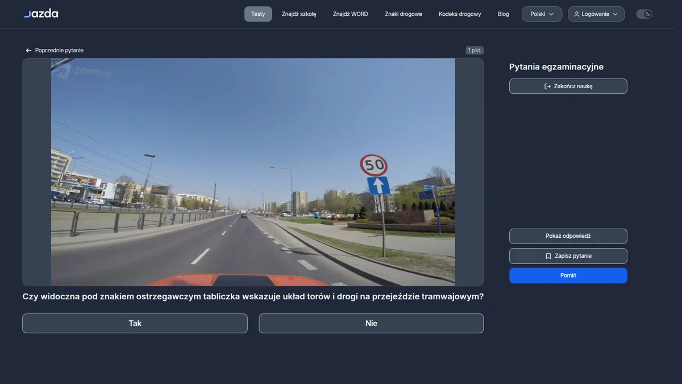Screen dimensions: 682x384
Task: Click Zakończ naukę button
Action: tap(568, 86)
